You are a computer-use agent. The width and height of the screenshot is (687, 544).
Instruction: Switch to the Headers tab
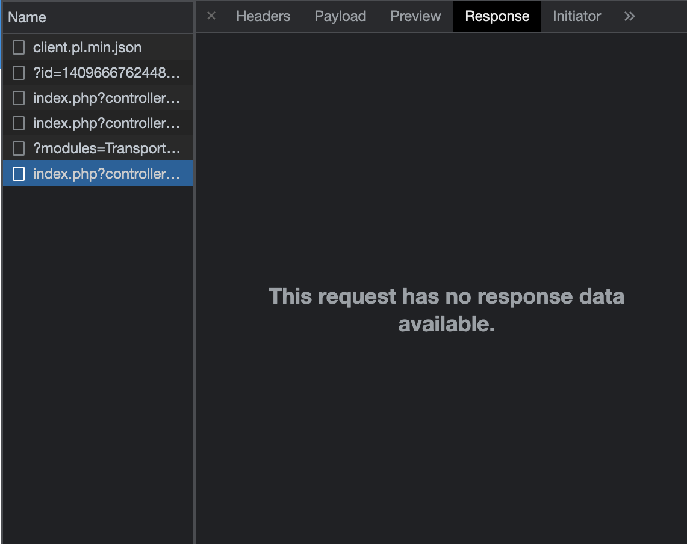[x=263, y=16]
